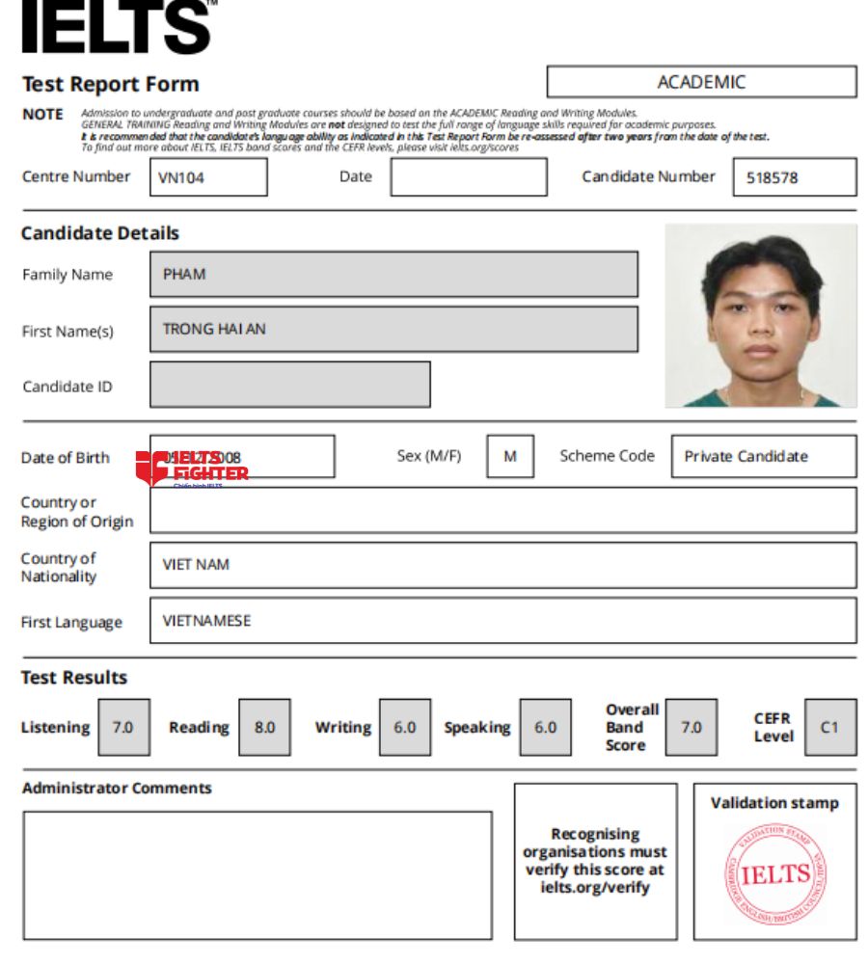Click the Sex (M/F) label
Screen dimensions: 868x964
pyautogui.click(x=429, y=456)
